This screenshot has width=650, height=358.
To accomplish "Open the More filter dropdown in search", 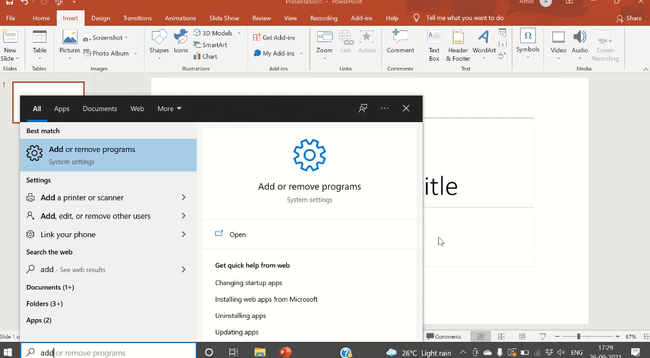I will (x=169, y=109).
